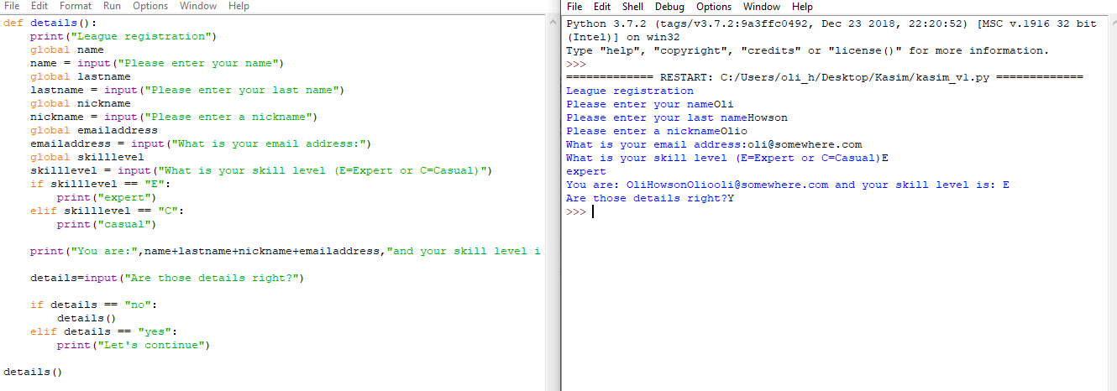Open the Help menu in the Python shell
Image resolution: width=1117 pixels, height=391 pixels.
tap(803, 7)
